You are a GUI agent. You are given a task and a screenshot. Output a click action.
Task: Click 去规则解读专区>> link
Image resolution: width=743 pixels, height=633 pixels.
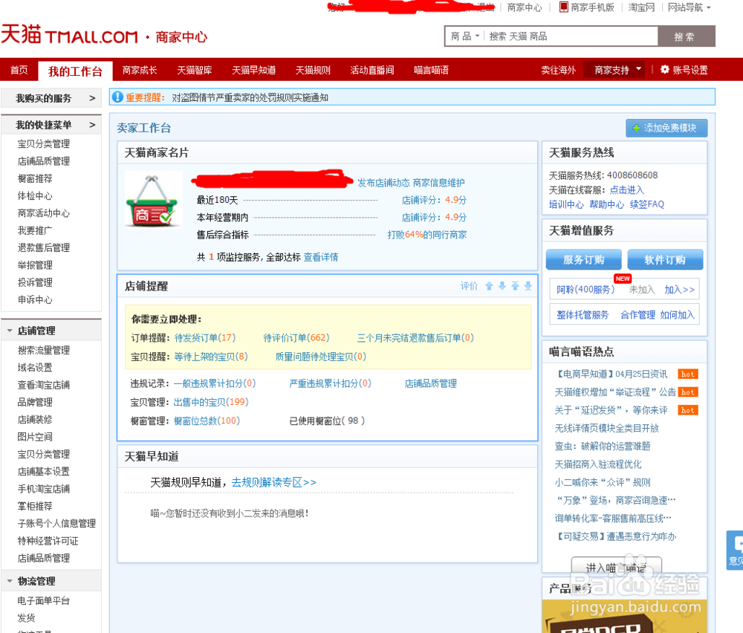tap(274, 482)
